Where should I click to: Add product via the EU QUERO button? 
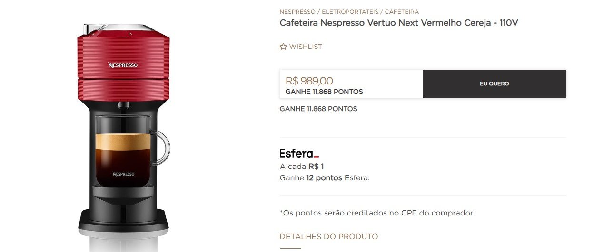pyautogui.click(x=495, y=84)
